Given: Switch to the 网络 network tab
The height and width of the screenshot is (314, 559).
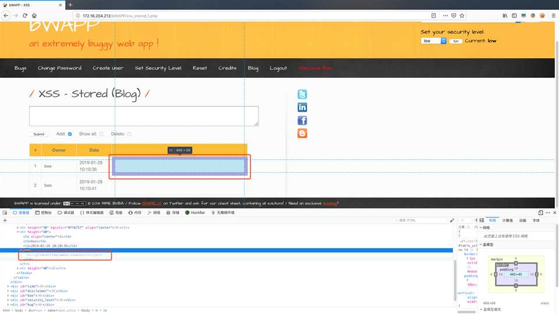Looking at the screenshot, I should [154, 213].
